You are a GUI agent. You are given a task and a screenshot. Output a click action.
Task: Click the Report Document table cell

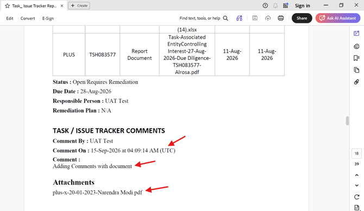click(x=140, y=54)
